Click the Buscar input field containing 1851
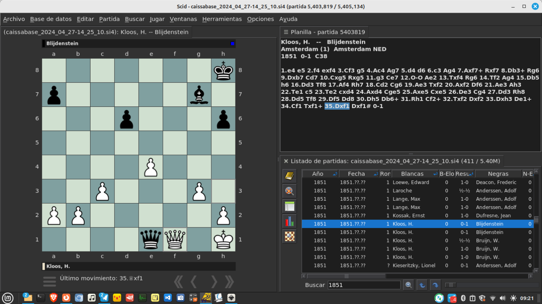The image size is (542, 304). 364,285
